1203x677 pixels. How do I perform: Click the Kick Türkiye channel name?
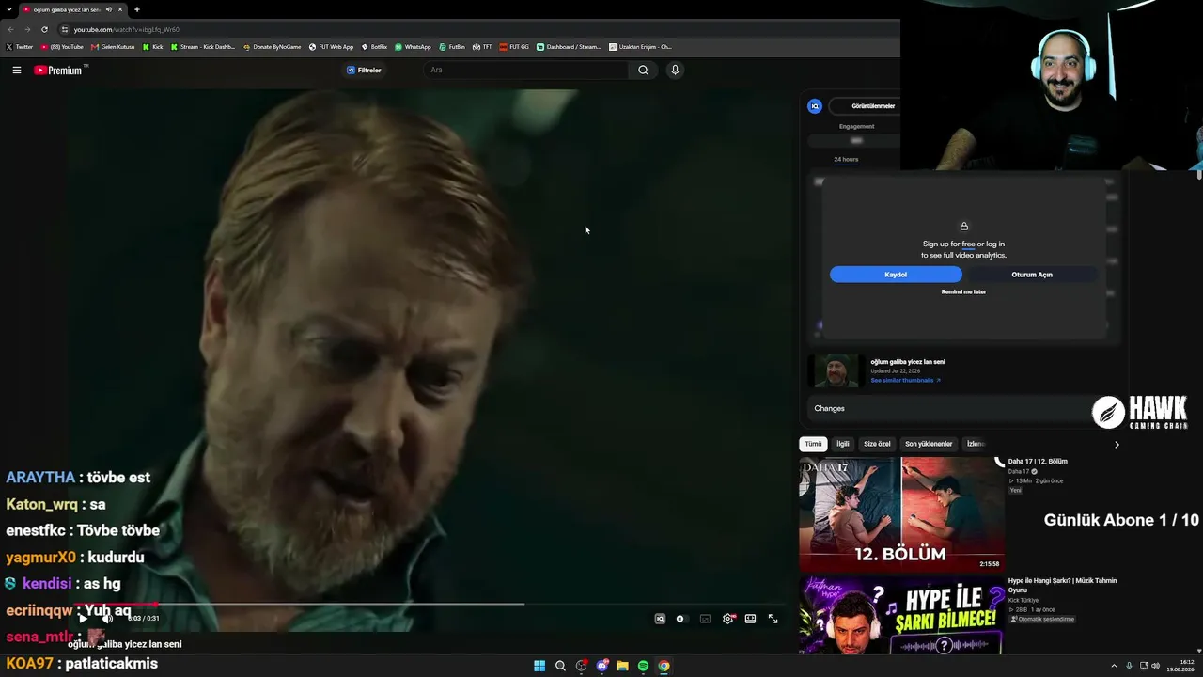pyautogui.click(x=1024, y=600)
